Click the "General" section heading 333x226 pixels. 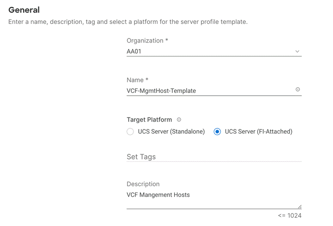click(x=24, y=10)
